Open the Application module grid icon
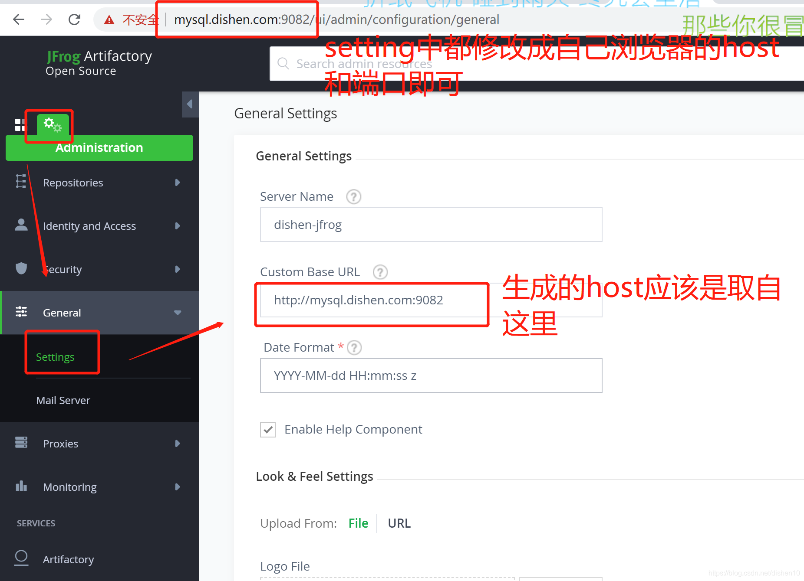Screen dimensions: 804x581 click(x=20, y=125)
